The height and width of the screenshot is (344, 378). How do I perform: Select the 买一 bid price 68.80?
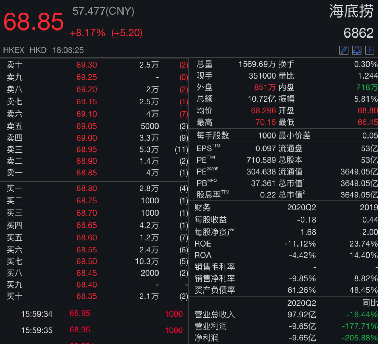click(86, 188)
